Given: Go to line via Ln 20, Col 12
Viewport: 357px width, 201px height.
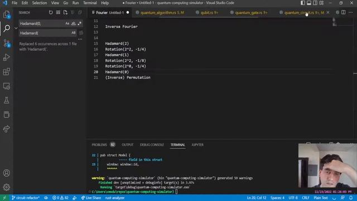Looking at the screenshot, I should 257,198.
